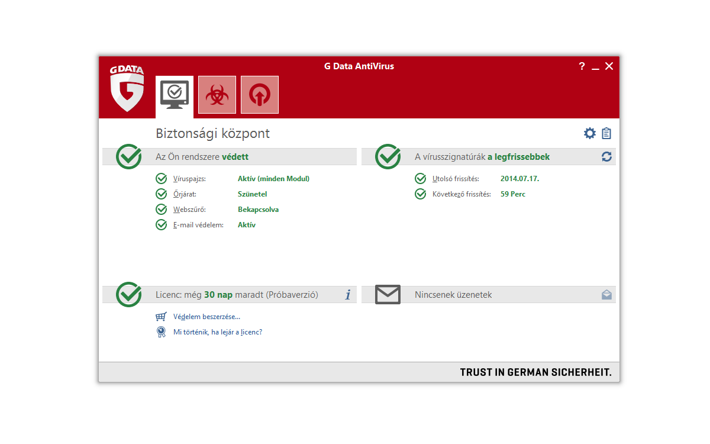Click the check icon next to Utolsó frissítés

[x=420, y=179]
